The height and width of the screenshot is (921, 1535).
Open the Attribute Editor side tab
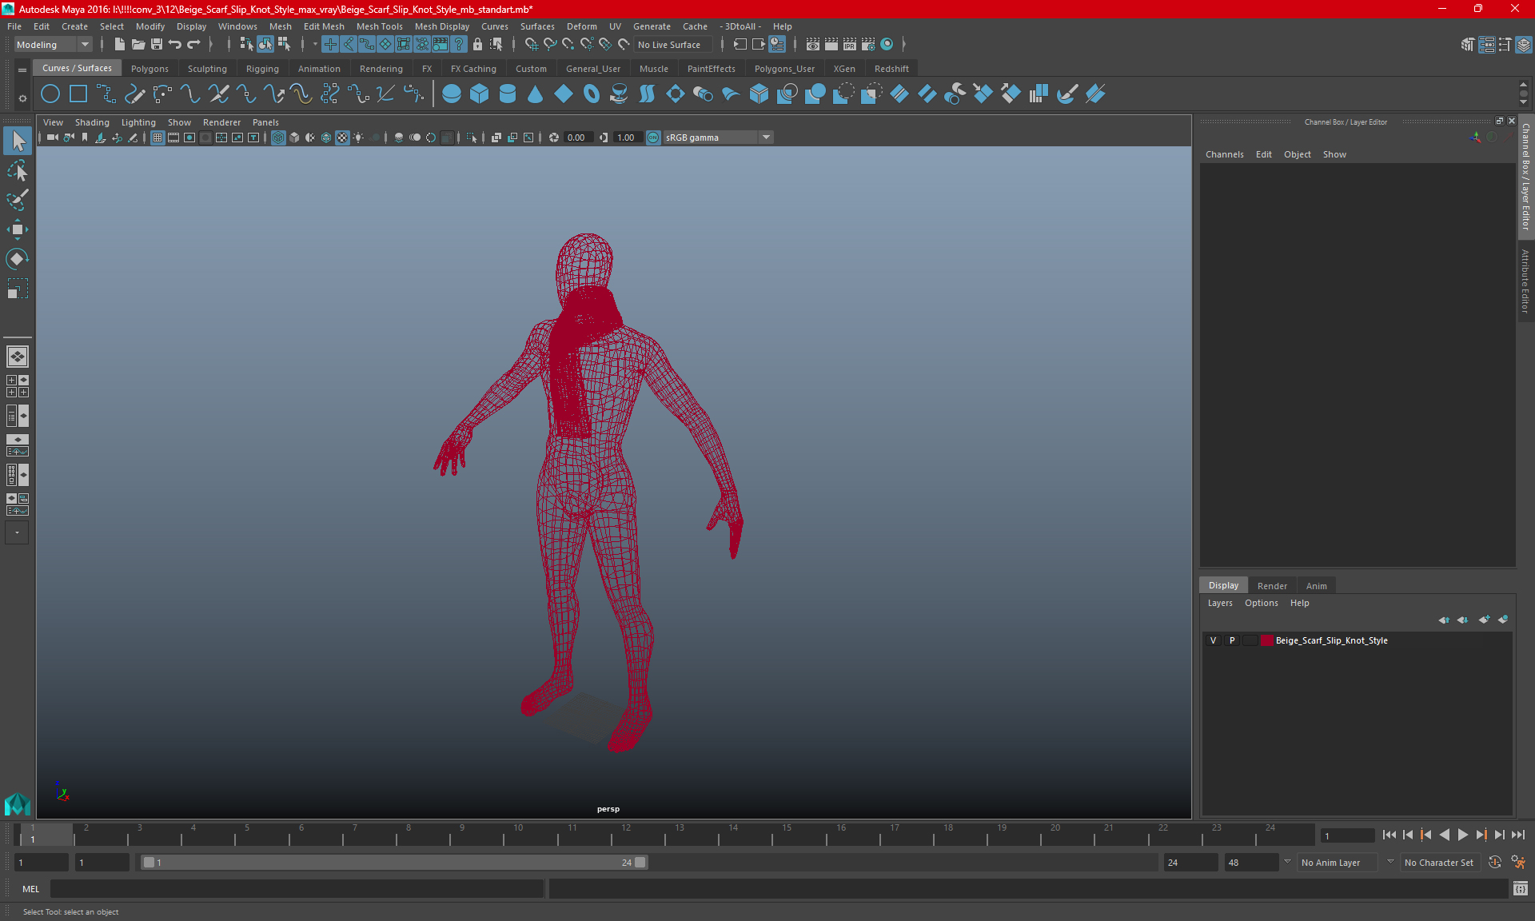click(x=1525, y=281)
